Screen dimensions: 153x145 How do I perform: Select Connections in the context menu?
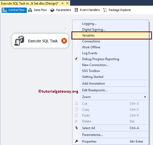click(x=111, y=41)
